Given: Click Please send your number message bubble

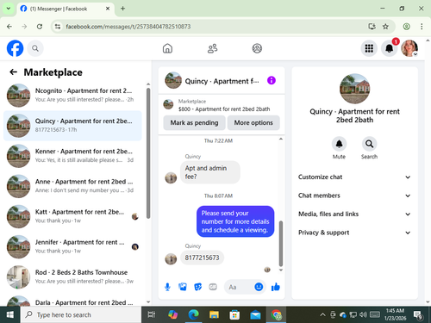Looking at the screenshot, I should point(235,221).
